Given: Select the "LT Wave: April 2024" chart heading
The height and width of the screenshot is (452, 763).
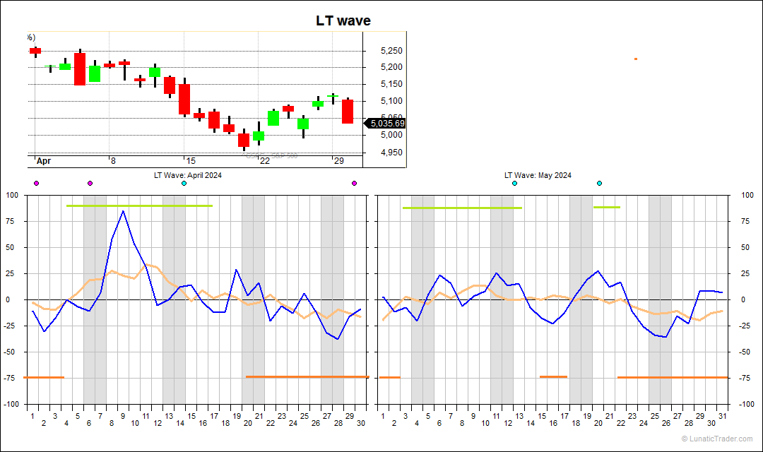Looking at the screenshot, I should pyautogui.click(x=188, y=175).
